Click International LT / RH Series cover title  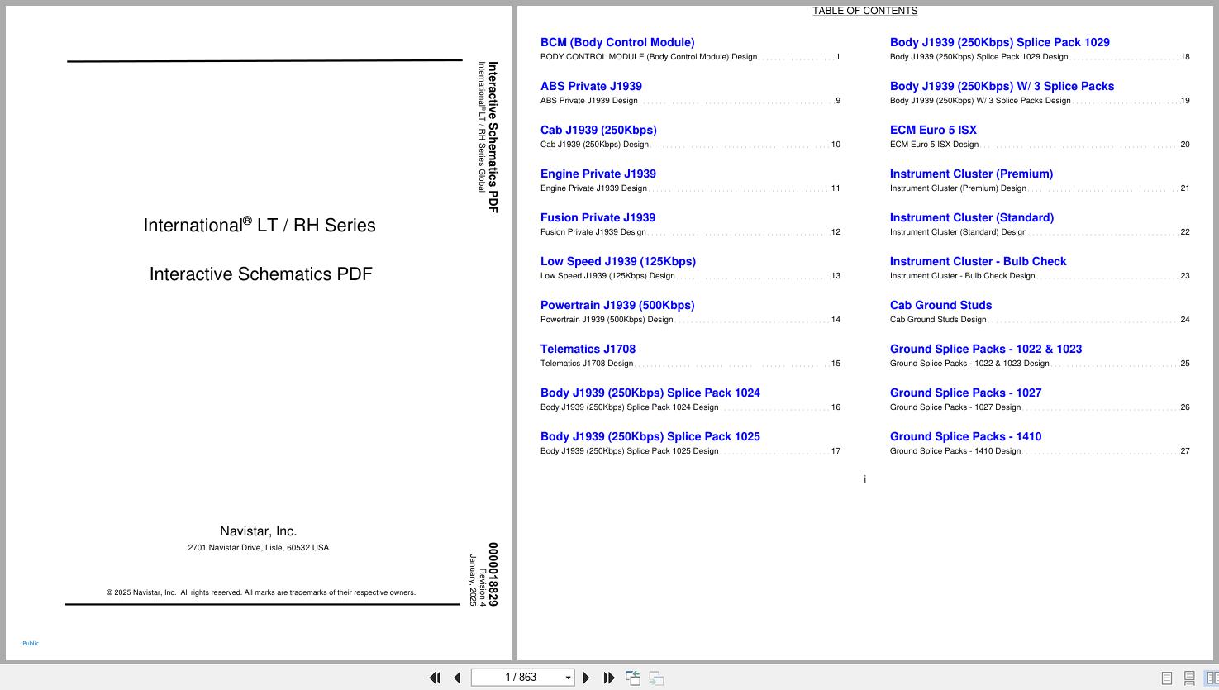(260, 225)
